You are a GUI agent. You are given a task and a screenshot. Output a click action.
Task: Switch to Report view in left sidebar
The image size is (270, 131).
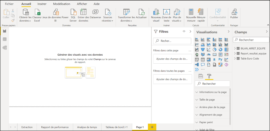coord(5,31)
